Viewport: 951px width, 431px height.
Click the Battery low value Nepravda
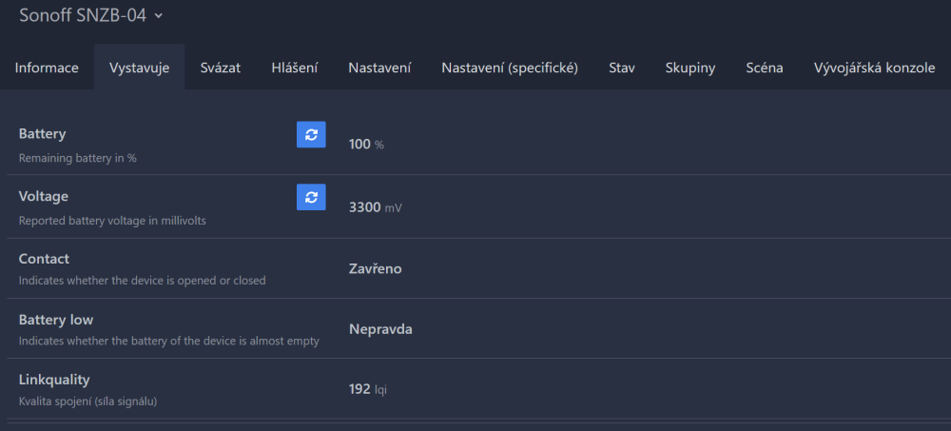coord(380,329)
